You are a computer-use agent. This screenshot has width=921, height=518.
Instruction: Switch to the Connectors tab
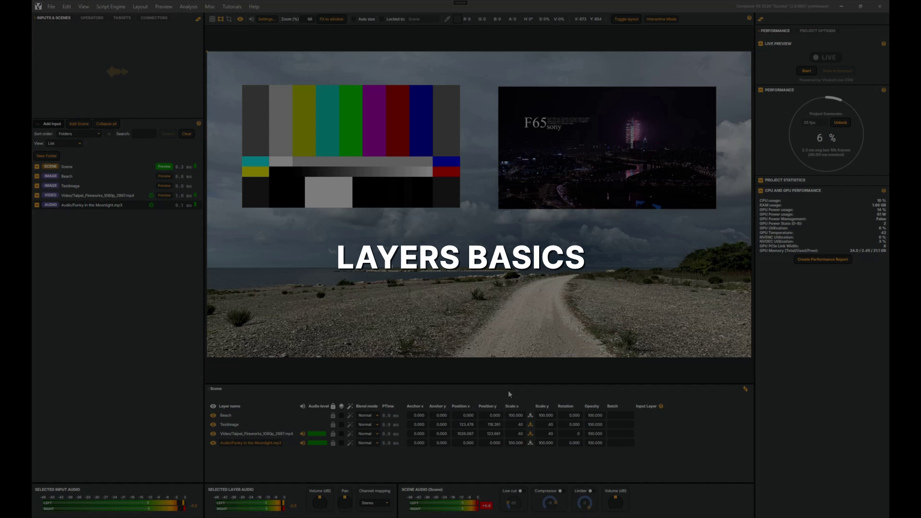coord(154,18)
